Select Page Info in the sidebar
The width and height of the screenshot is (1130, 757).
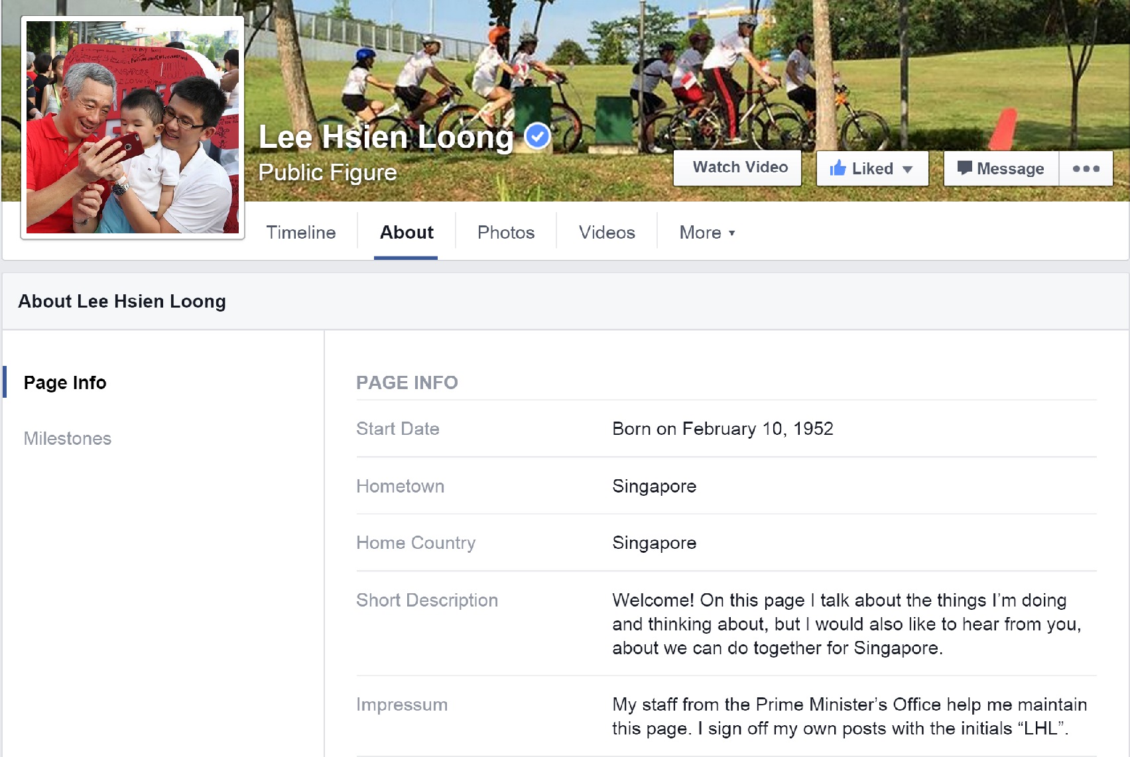tap(65, 382)
